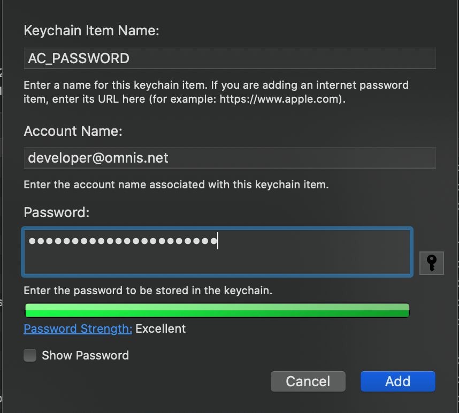Screen dimensions: 459x413
Task: Click the text cursor after the password dots
Action: pyautogui.click(x=218, y=241)
